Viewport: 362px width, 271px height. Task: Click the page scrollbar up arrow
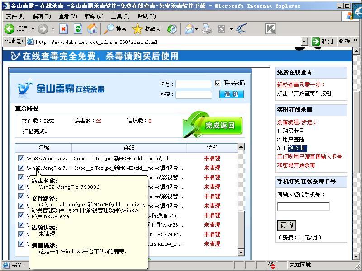[x=357, y=51]
